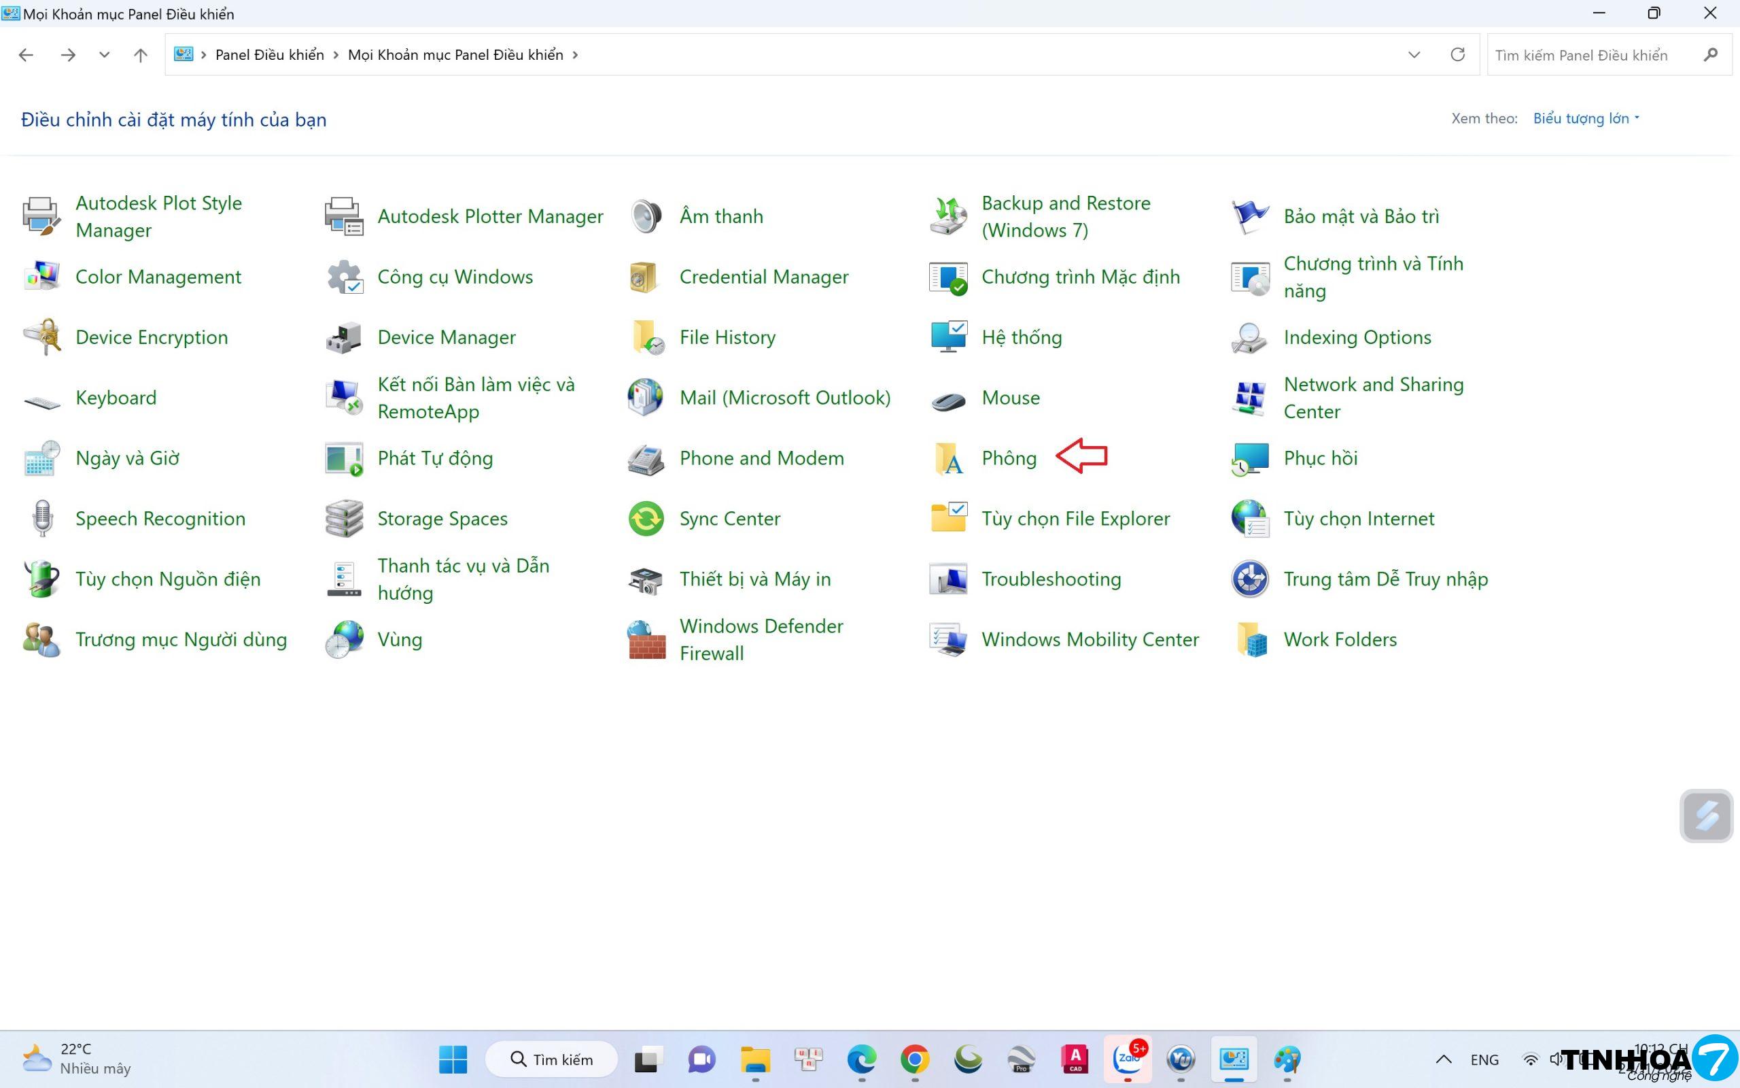This screenshot has height=1088, width=1740.
Task: Open Chrome from the taskbar
Action: pos(915,1059)
